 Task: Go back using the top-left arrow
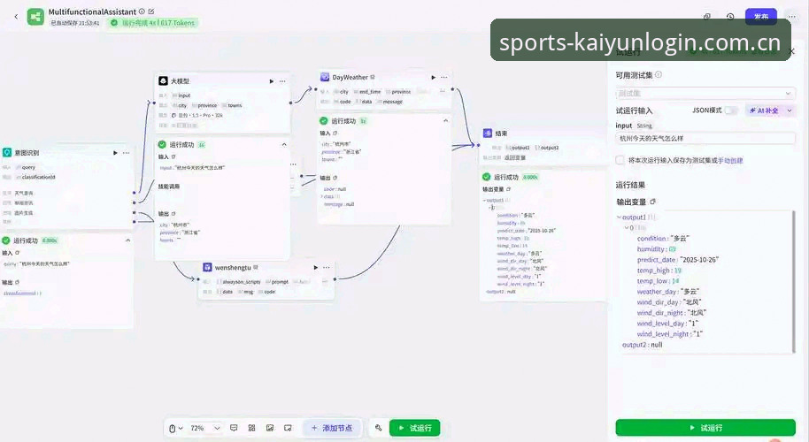point(16,17)
